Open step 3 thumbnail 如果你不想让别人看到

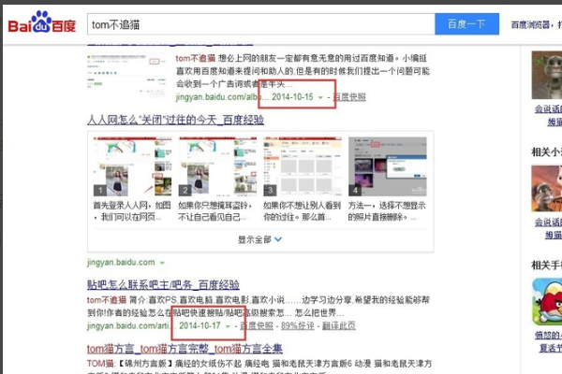click(x=303, y=166)
